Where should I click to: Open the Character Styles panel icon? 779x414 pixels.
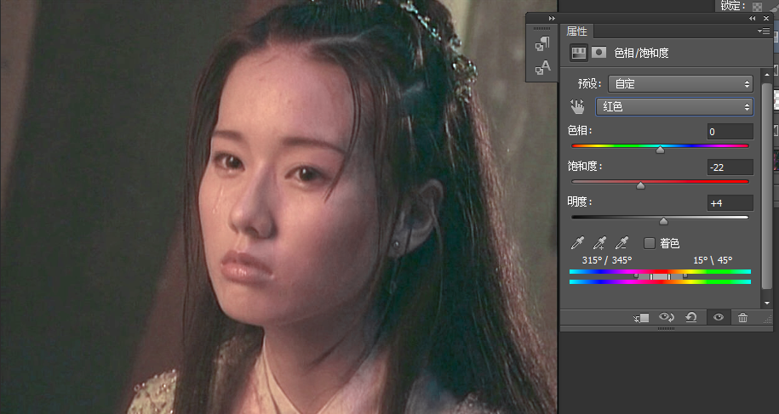point(542,67)
